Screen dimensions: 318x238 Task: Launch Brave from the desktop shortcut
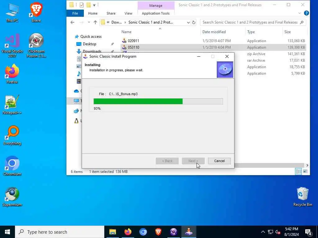pos(36,12)
